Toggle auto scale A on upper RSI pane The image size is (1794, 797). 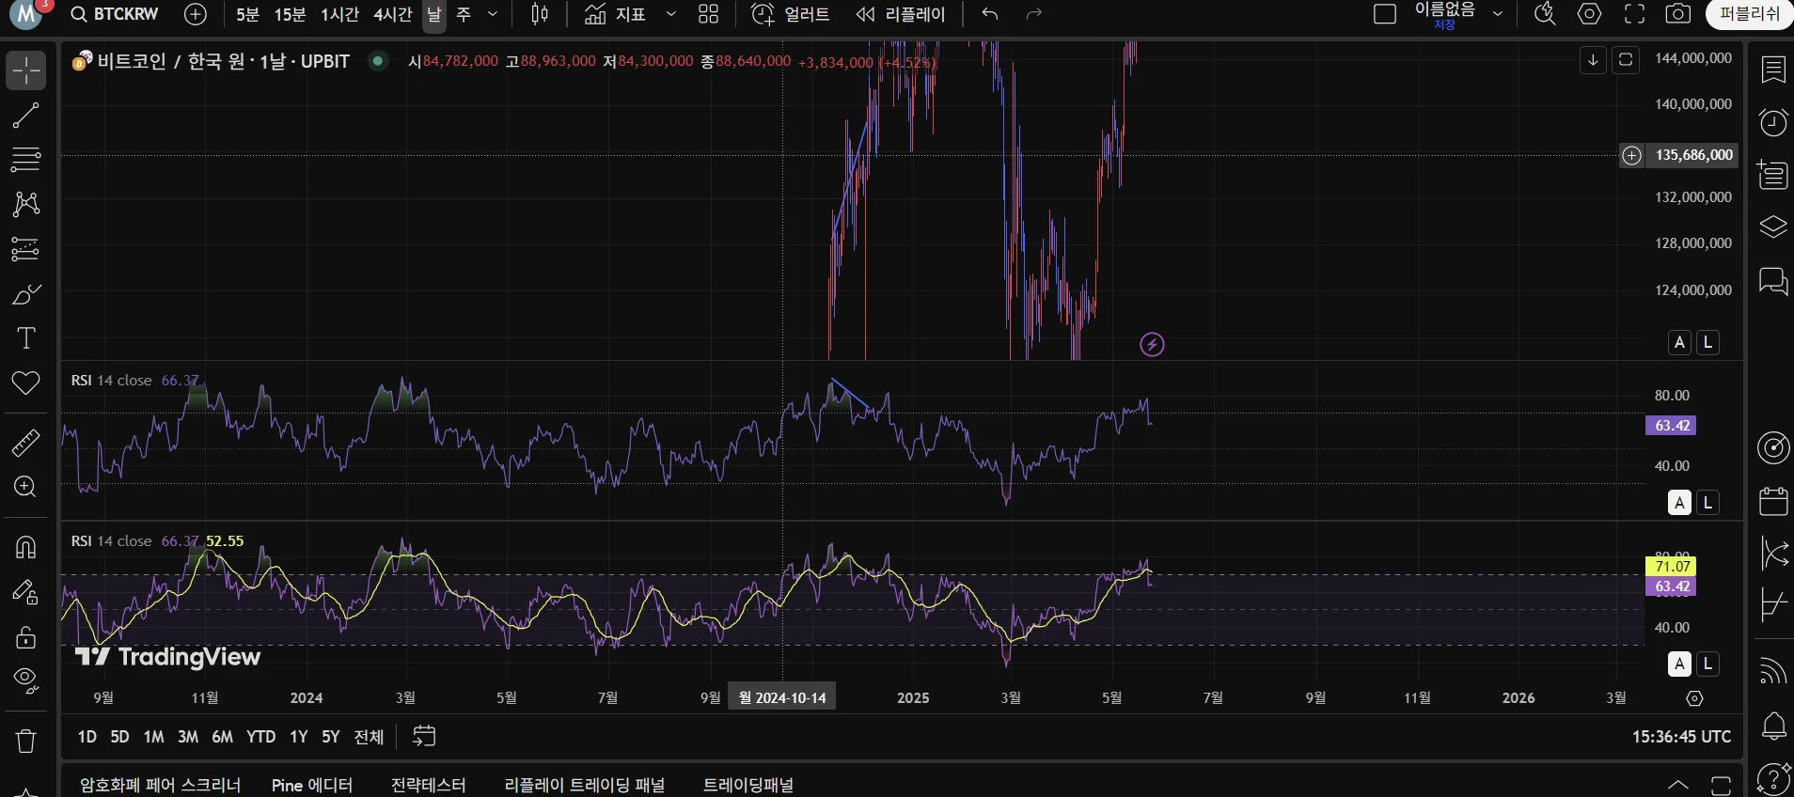tap(1679, 503)
